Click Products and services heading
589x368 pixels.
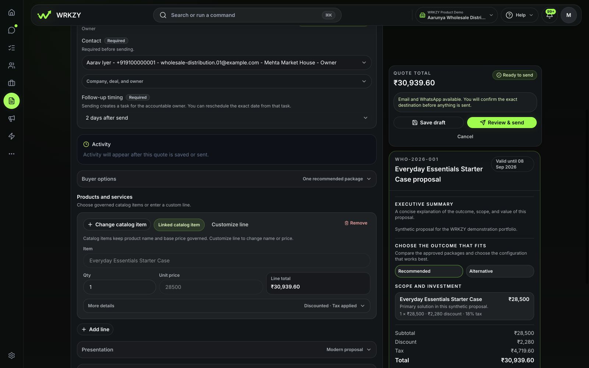[x=105, y=197]
